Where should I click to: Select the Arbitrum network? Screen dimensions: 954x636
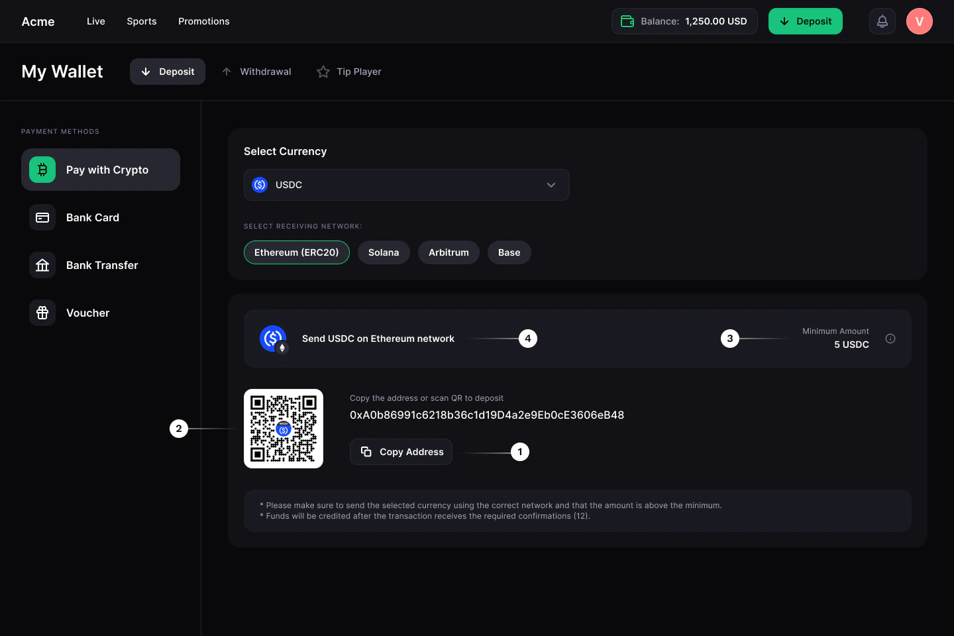pyautogui.click(x=449, y=252)
